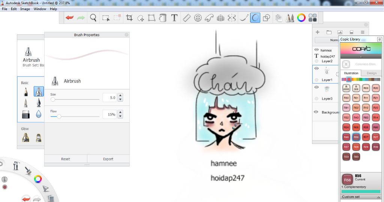384x202 pixels.
Task: Open the Layer Editor toolbar icon
Action: coord(278,18)
